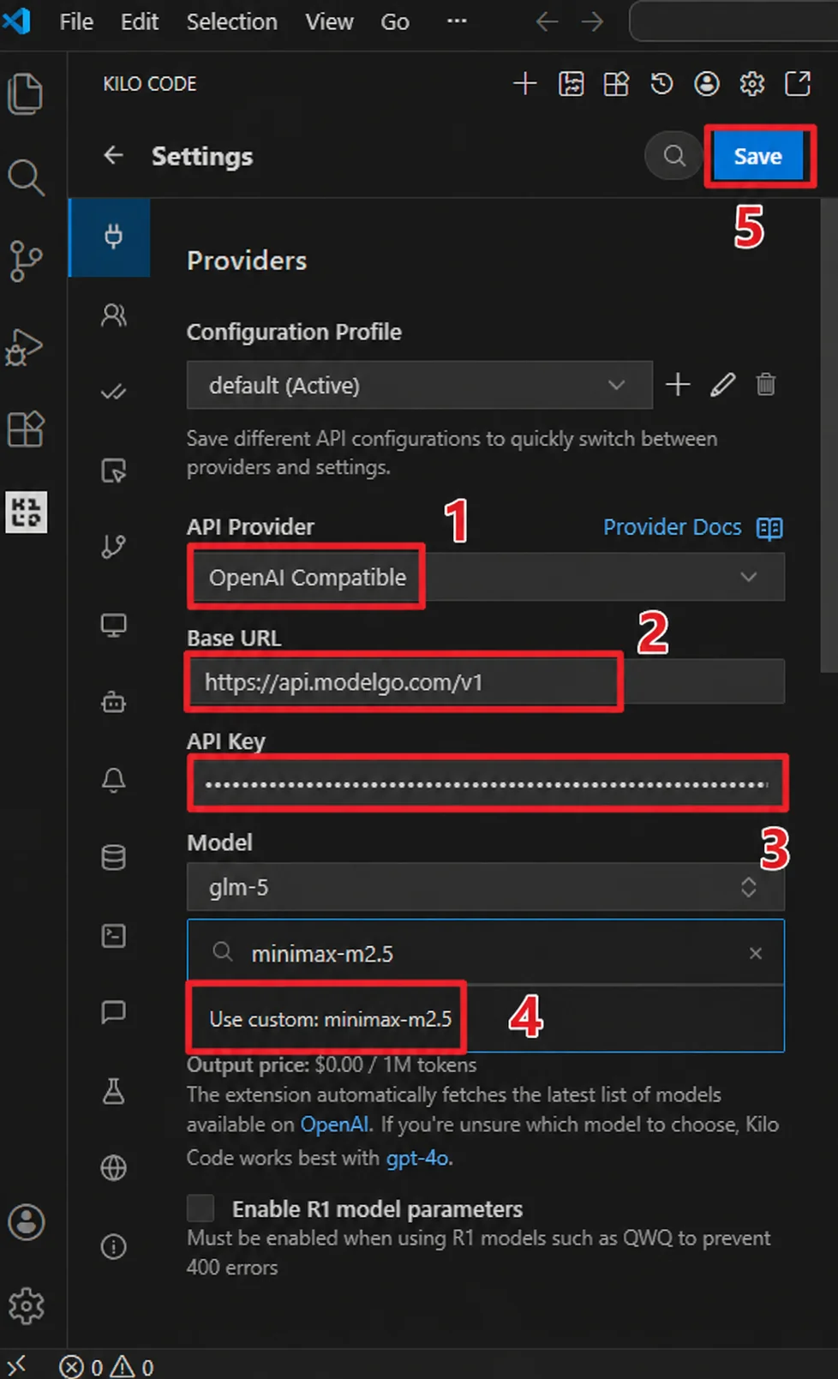This screenshot has height=1379, width=838.
Task: Open the language globe settings tab
Action: 113,1167
